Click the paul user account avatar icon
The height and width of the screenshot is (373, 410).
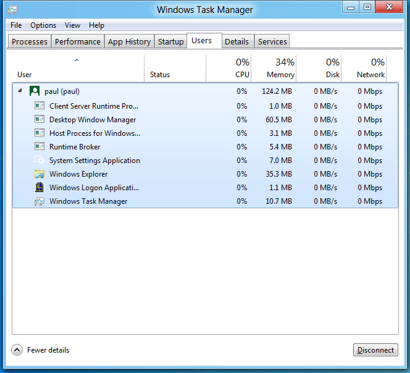(35, 91)
